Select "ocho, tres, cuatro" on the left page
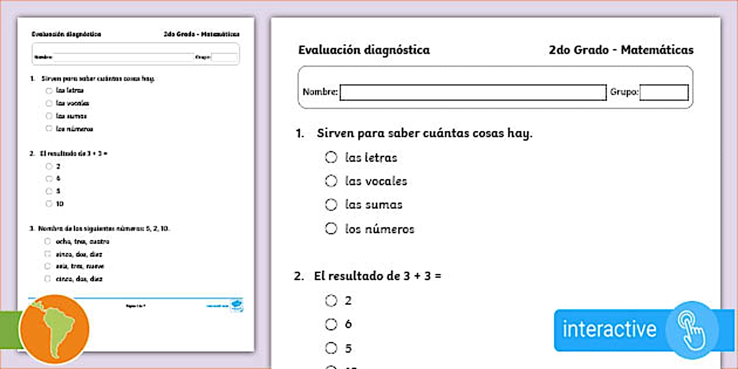738x369 pixels. [49, 241]
